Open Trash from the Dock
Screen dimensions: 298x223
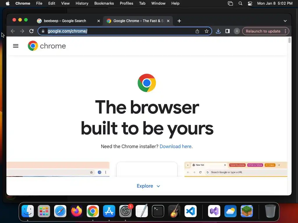point(270,211)
